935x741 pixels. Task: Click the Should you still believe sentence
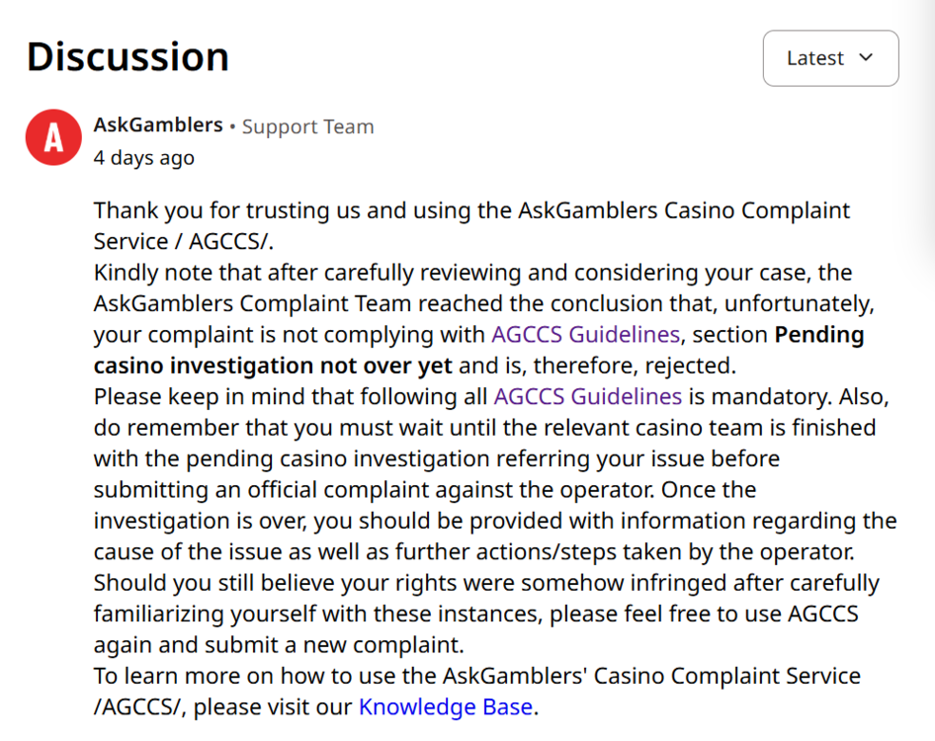(486, 614)
